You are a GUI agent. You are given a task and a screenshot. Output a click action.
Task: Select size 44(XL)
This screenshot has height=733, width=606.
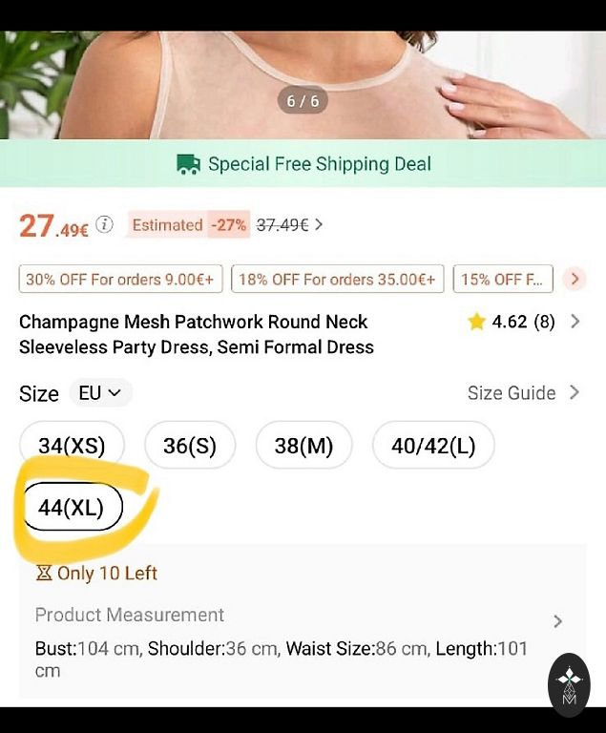[72, 508]
